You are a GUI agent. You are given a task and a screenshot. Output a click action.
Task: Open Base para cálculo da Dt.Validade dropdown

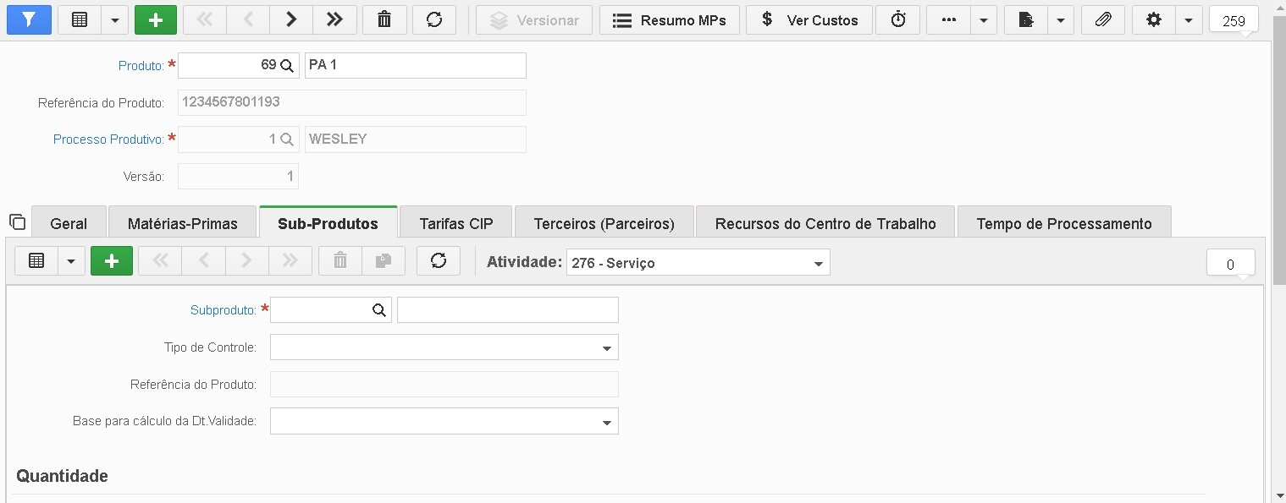point(444,421)
